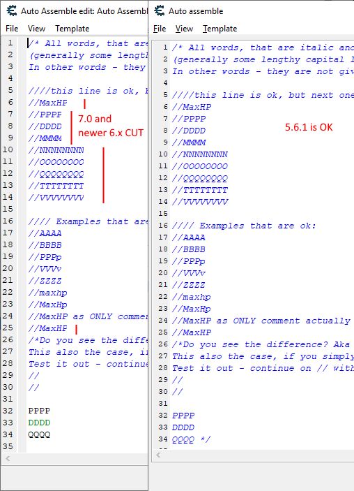
Task: Click line 9 //MMMM in left editor
Action: coord(45,138)
